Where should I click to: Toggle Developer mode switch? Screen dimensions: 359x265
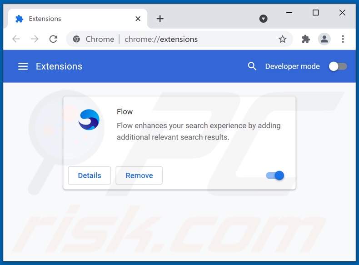coord(338,66)
